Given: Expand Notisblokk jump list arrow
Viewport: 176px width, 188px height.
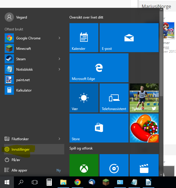Looking at the screenshot, I should coord(59,69).
